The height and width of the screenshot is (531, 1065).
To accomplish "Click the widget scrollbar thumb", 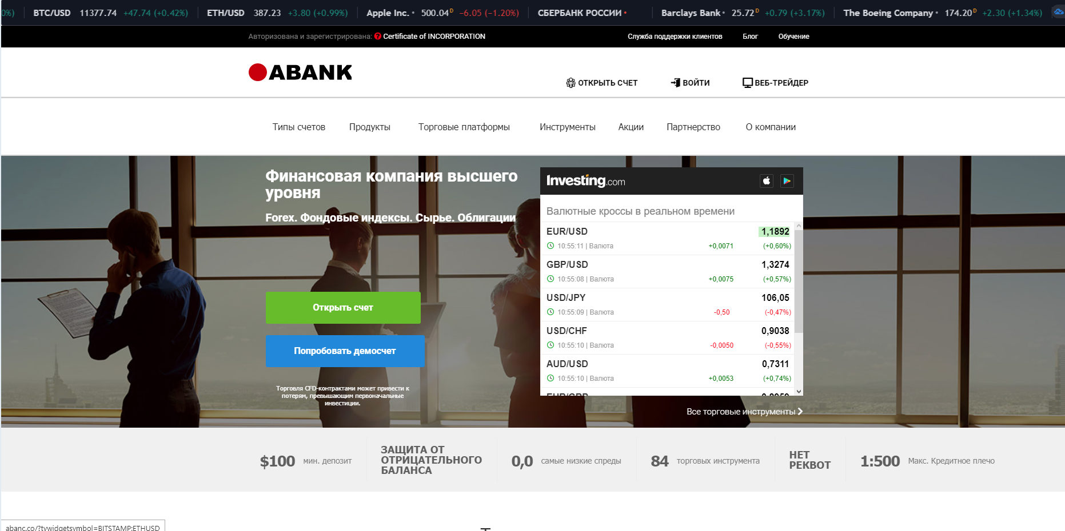I will point(799,281).
